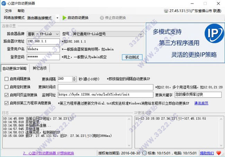The width and height of the screenshot is (225, 157).
Task: Click 停止自动更换 button text
Action: 115,18
